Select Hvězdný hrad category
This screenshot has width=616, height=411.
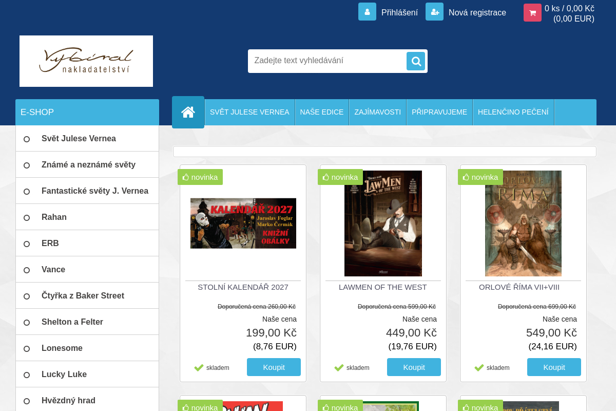[x=87, y=400]
